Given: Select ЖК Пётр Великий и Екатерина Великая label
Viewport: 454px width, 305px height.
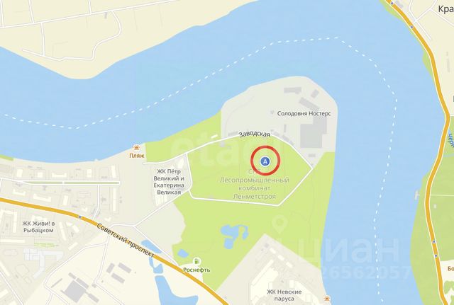Looking at the screenshot, I should click(x=169, y=182).
